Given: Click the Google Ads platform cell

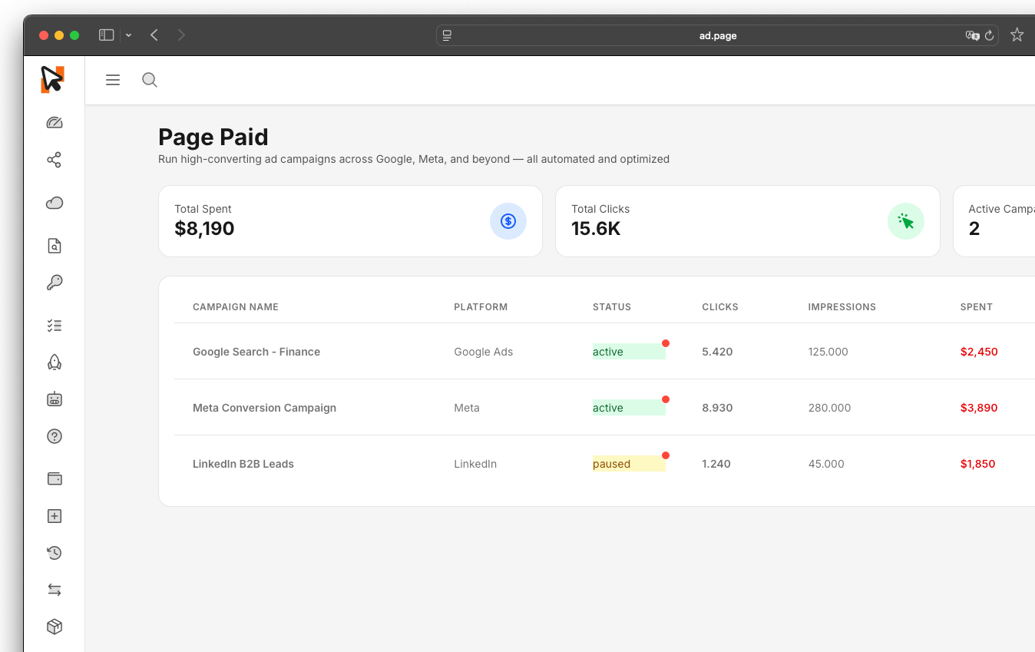Looking at the screenshot, I should tap(484, 352).
